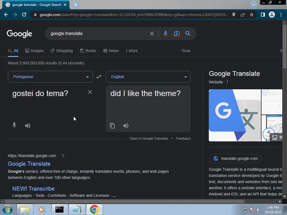287x215 pixels.
Task: Go to Google homepage via logo
Action: point(19,34)
